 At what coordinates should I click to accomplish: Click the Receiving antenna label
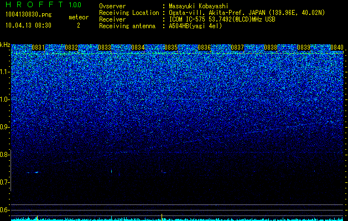tap(127, 26)
